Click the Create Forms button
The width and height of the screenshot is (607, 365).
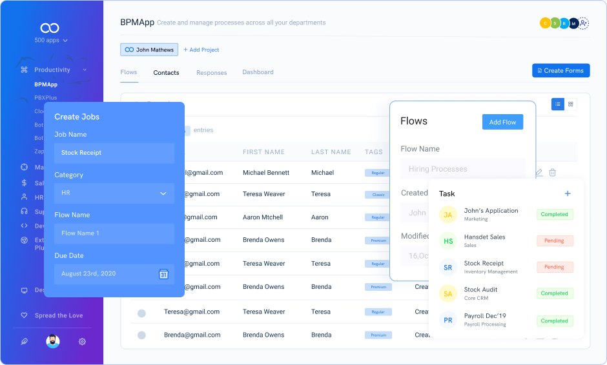pos(561,70)
